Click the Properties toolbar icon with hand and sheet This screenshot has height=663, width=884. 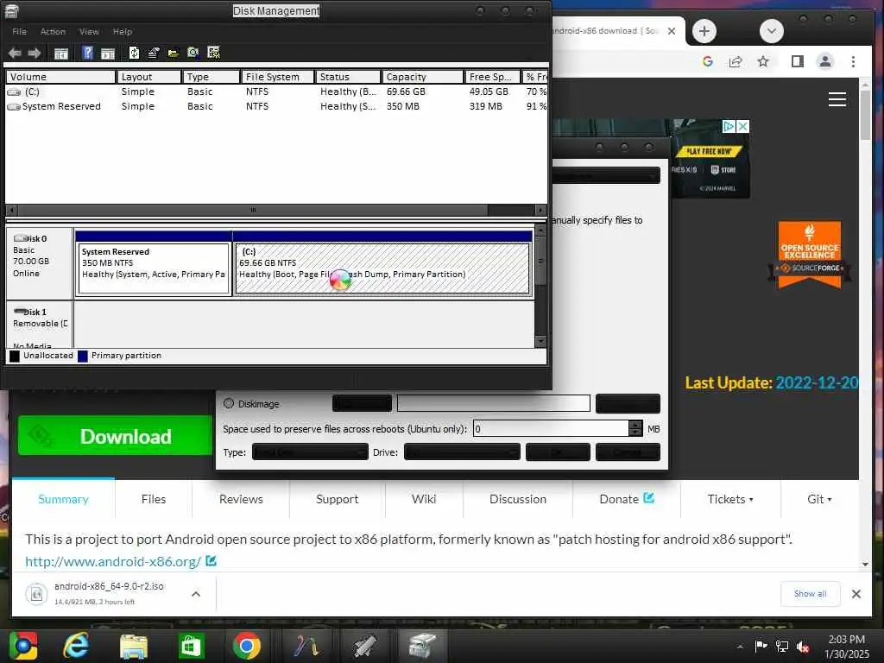tap(154, 53)
